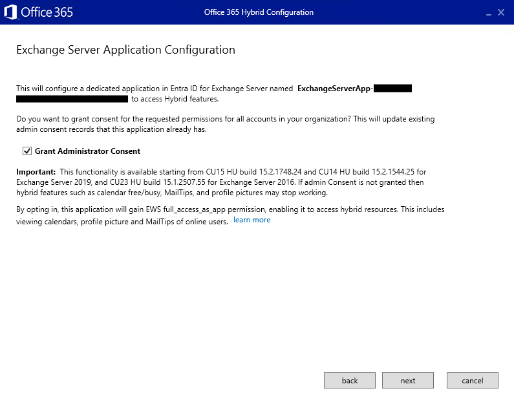Click the Grant Administrator Consent label text

(x=87, y=151)
